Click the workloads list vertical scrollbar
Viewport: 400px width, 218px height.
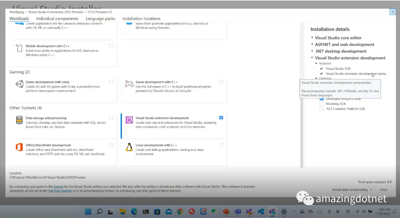(x=302, y=95)
